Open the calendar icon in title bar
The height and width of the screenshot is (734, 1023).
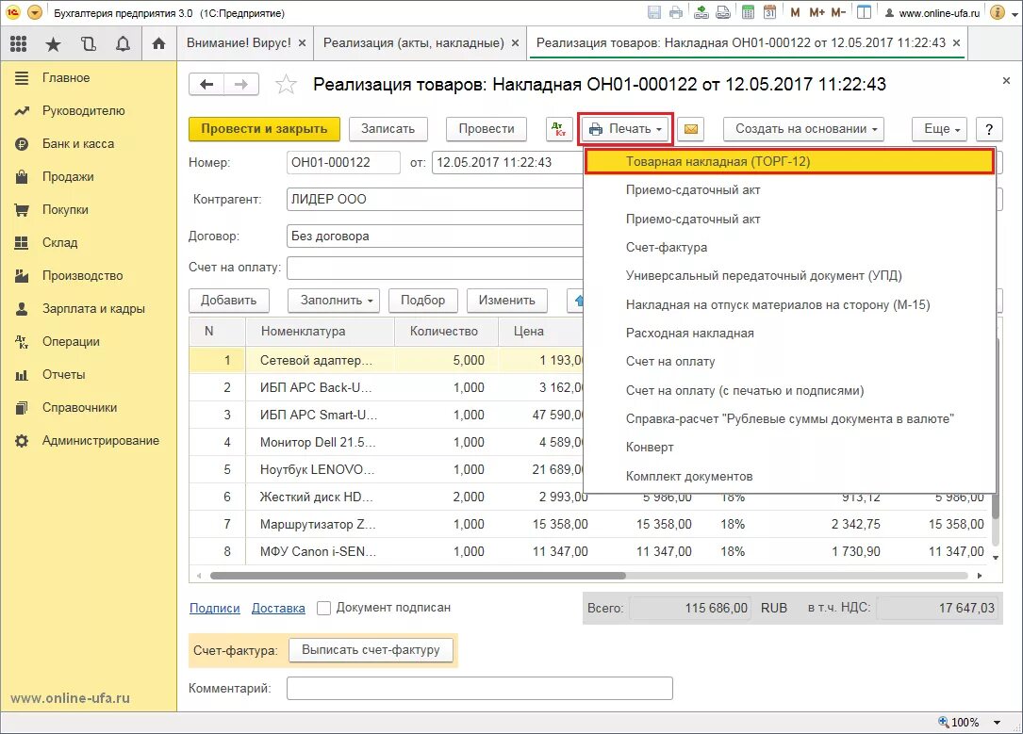coord(770,12)
